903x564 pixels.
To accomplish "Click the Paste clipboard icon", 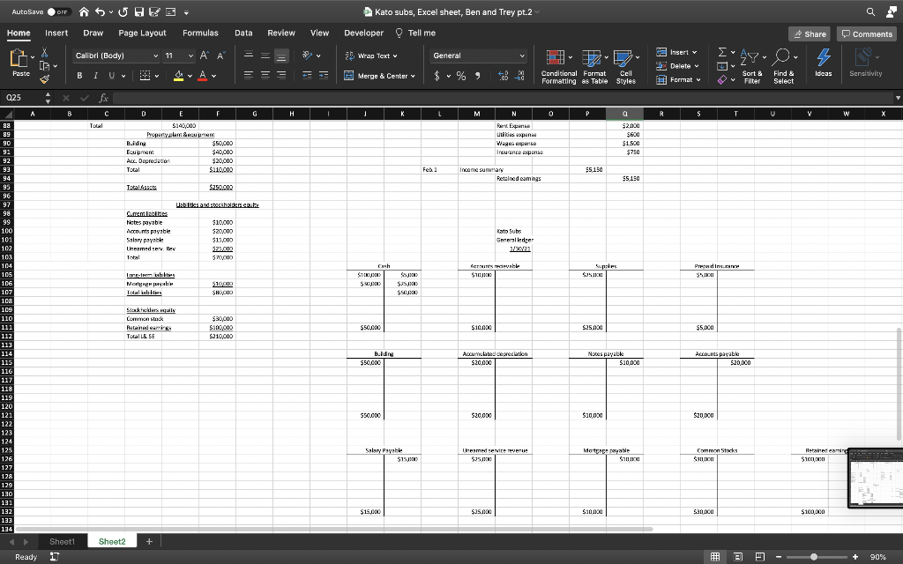I will click(x=19, y=58).
